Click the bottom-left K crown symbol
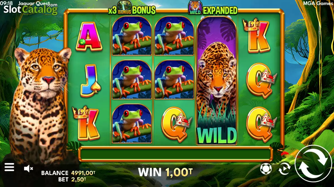Image resolution: width=334 pixels, height=187 pixels. (86, 123)
